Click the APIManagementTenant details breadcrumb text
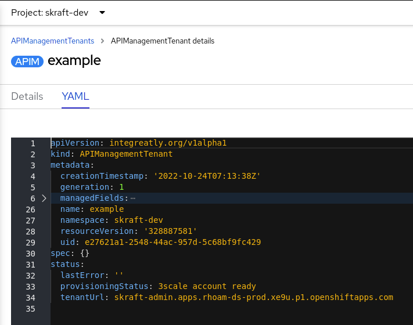The height and width of the screenshot is (325, 413). click(163, 41)
